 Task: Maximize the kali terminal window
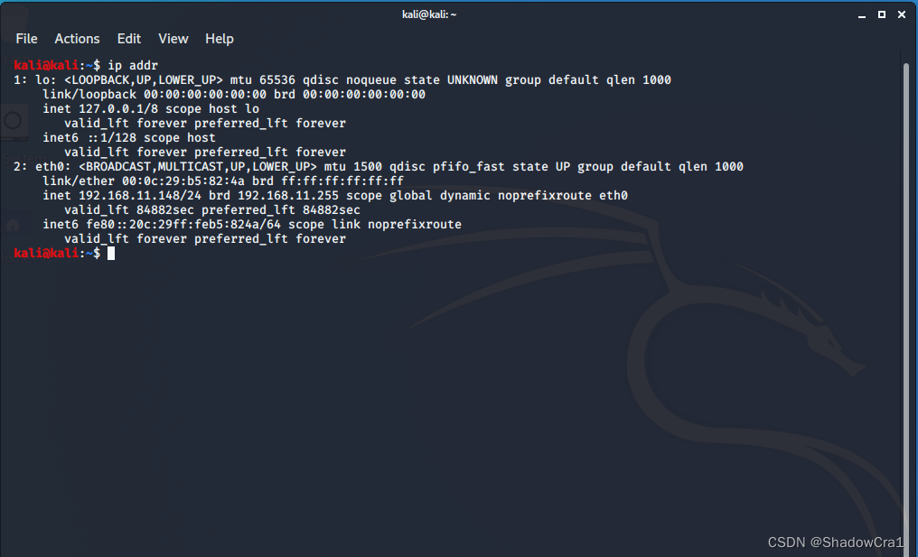(882, 14)
